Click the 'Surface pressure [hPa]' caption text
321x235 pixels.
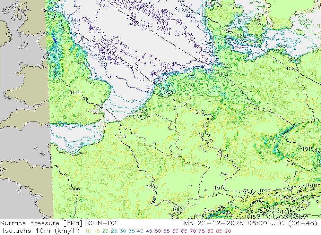tap(42, 223)
